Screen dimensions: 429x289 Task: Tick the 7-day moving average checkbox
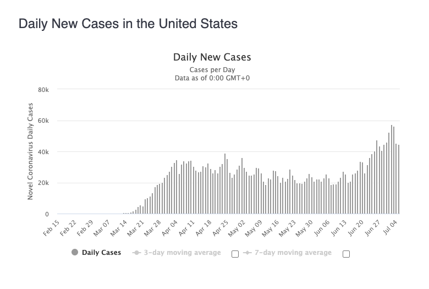[346, 254]
